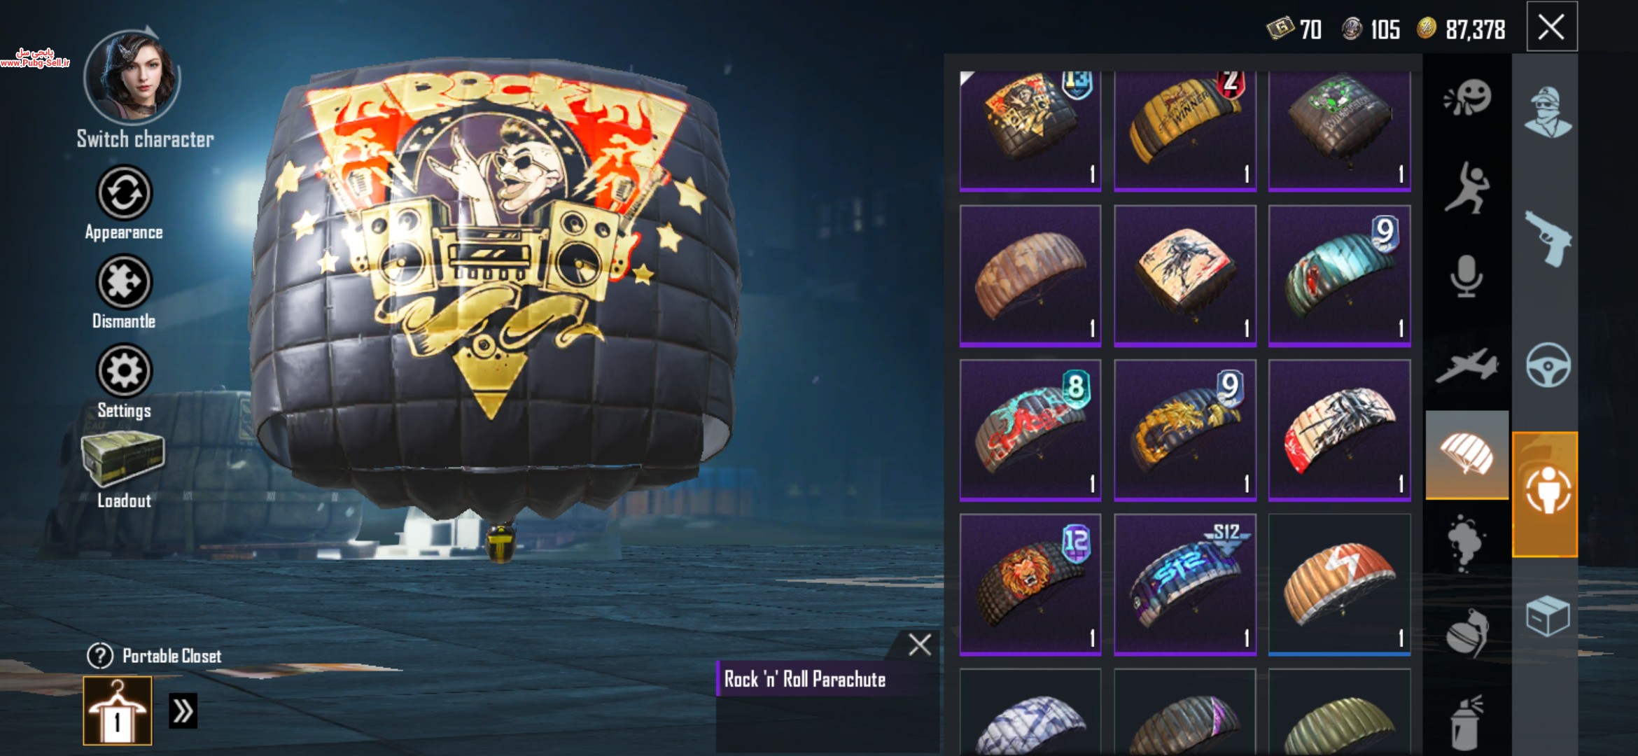The width and height of the screenshot is (1638, 756).
Task: Tap the Dismantle puzzle icon
Action: [x=124, y=282]
